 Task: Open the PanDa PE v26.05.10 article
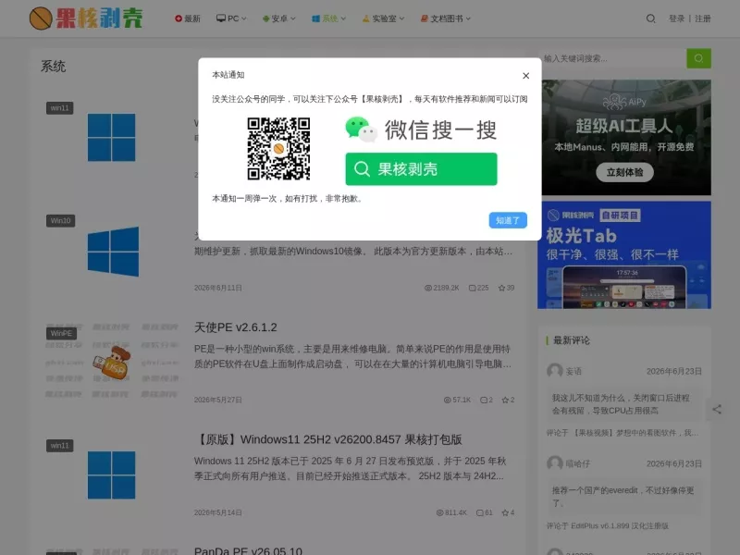pyautogui.click(x=248, y=550)
